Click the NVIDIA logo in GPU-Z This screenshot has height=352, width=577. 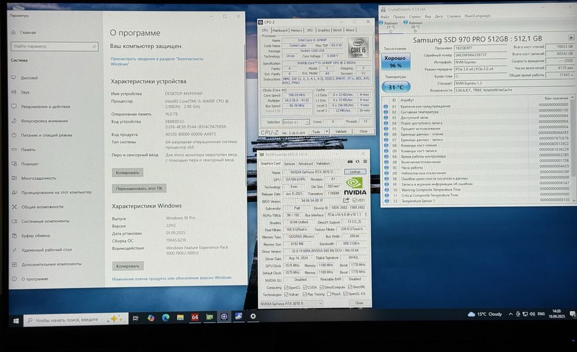pyautogui.click(x=355, y=186)
